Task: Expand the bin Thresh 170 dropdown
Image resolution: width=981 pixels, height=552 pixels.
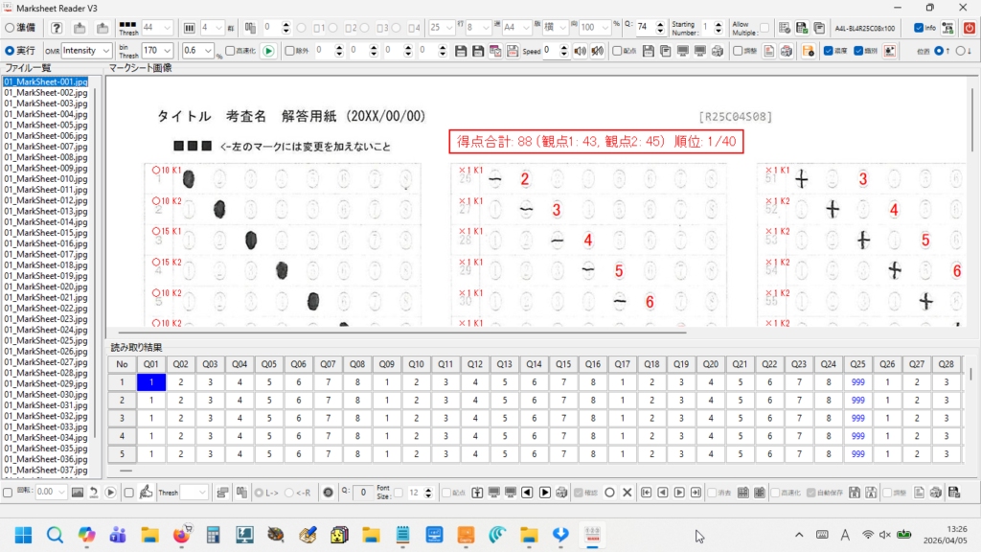Action: 157,50
